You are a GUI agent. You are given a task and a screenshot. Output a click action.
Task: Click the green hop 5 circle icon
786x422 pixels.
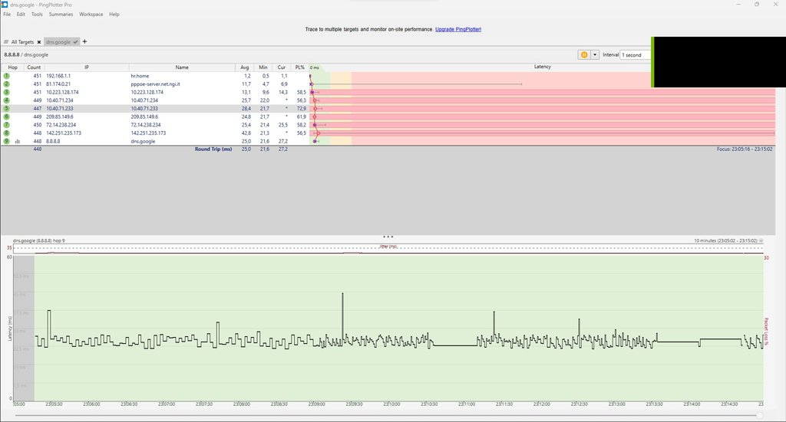[7, 109]
